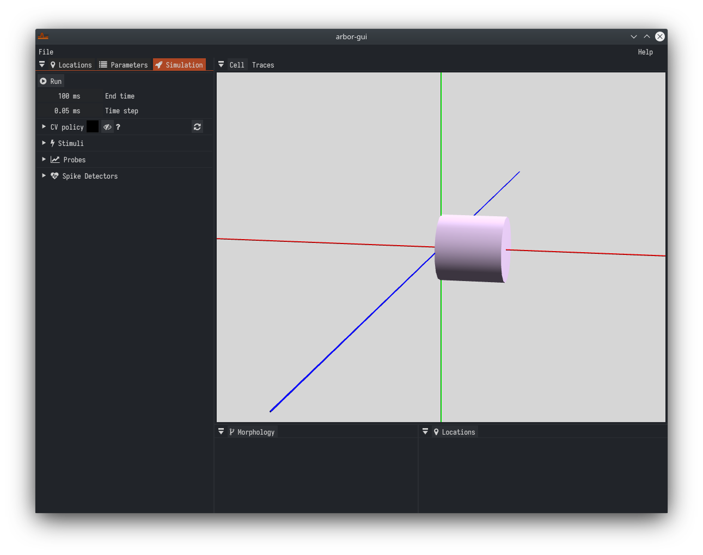The height and width of the screenshot is (555, 703).
Task: Click the Parameters tab list icon
Action: click(x=103, y=64)
